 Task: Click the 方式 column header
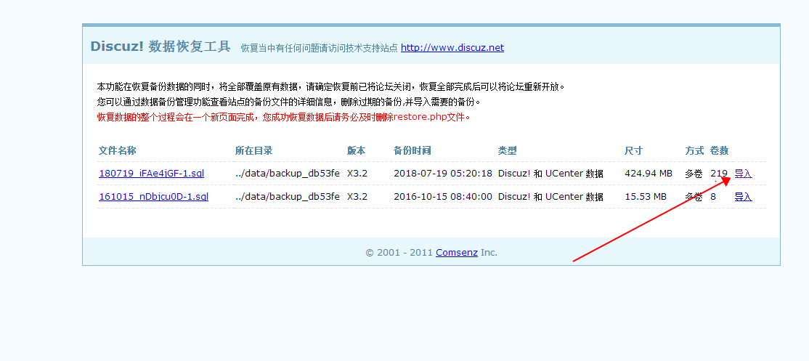point(694,151)
